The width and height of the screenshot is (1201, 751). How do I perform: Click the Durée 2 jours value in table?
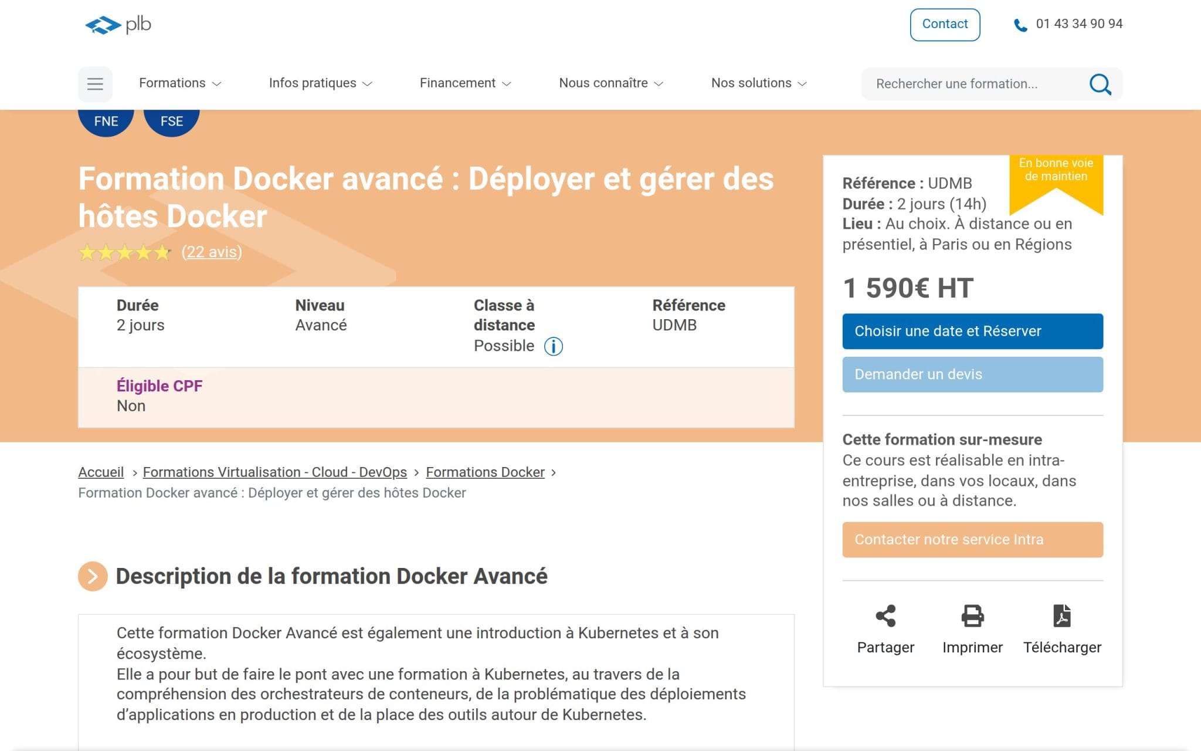tap(140, 325)
